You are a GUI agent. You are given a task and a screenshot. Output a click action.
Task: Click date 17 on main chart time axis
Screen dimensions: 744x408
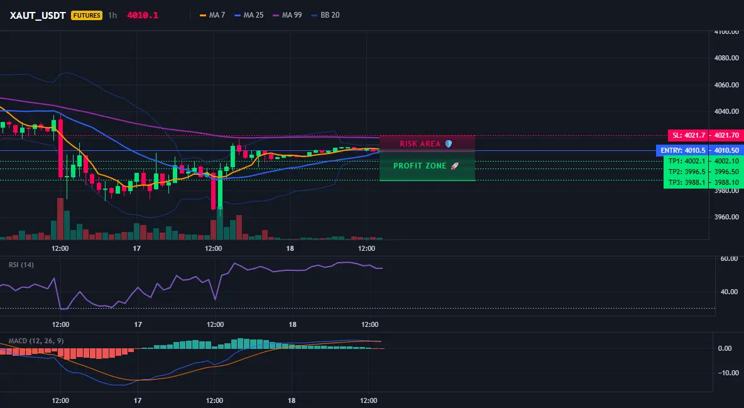click(x=136, y=248)
